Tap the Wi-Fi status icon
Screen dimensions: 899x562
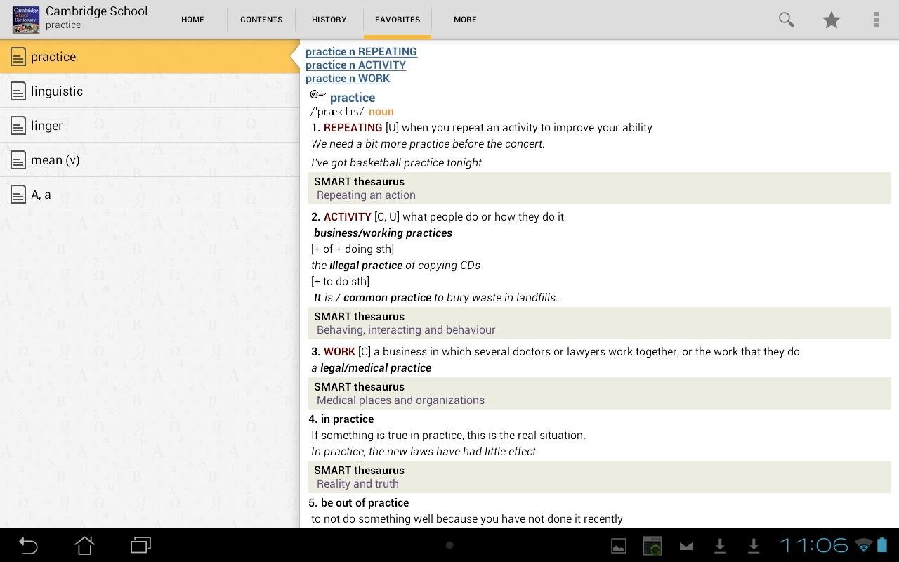pos(863,545)
